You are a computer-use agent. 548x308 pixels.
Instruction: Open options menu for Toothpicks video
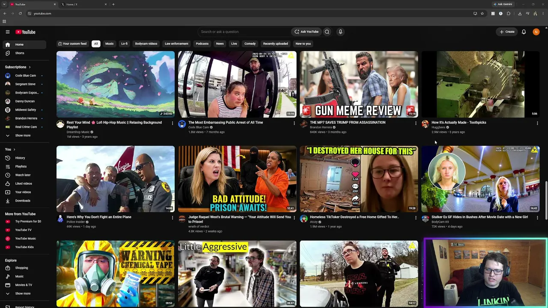coord(537,123)
